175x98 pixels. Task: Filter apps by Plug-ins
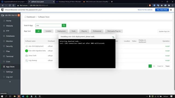(x=84, y=31)
